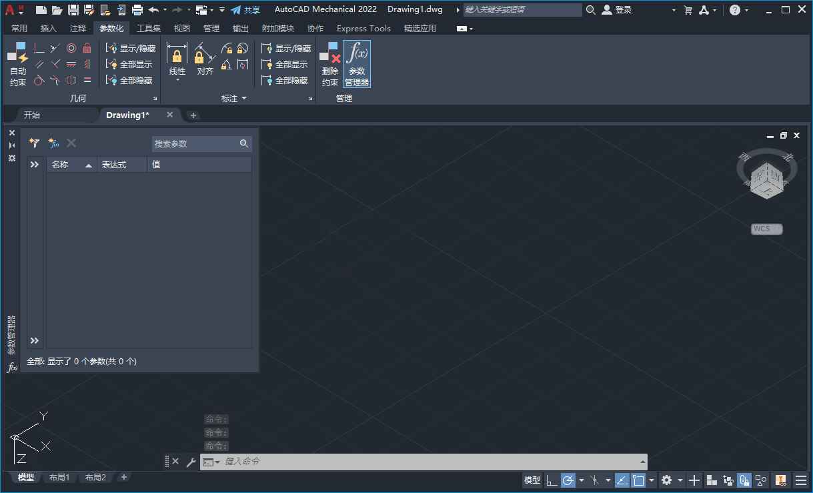The width and height of the screenshot is (813, 493).
Task: Switch to the 开始 start tab
Action: (32, 115)
